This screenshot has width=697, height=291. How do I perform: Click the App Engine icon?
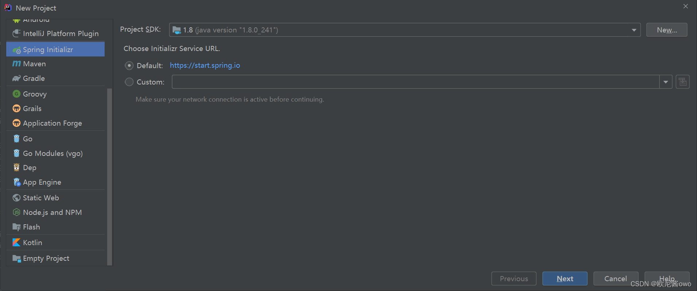pos(17,182)
